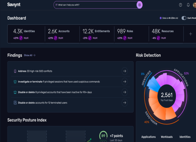The height and width of the screenshot is (142, 196).
Task: Click the 'What can I help you with?' search field
Action: (x=95, y=5)
